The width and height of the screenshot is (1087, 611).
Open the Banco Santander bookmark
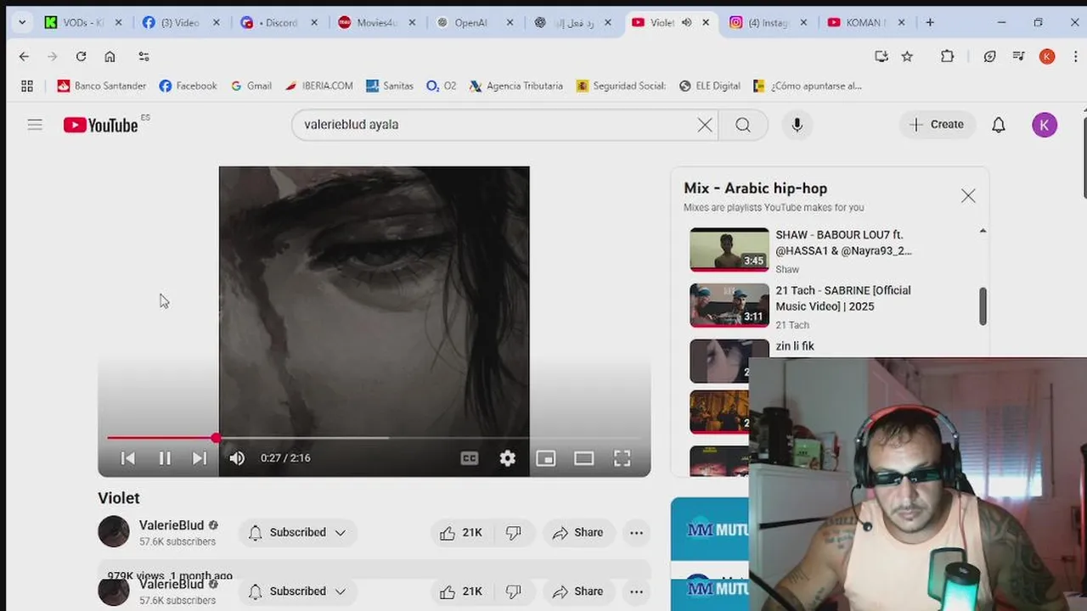coord(101,86)
